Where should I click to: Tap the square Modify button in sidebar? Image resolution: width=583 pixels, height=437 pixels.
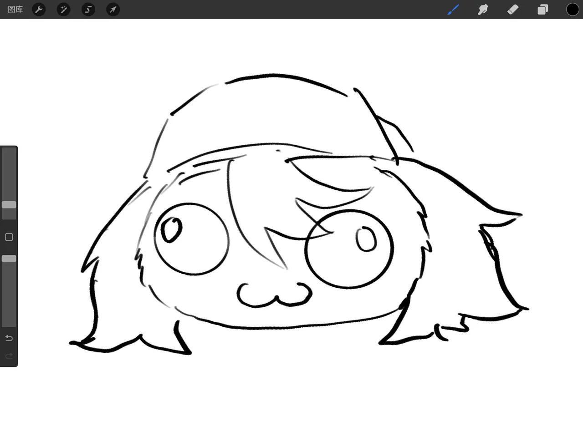click(x=9, y=237)
